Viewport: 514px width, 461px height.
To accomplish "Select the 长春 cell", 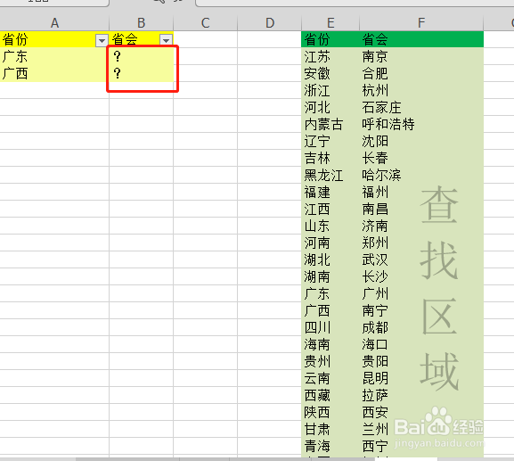I will point(421,158).
